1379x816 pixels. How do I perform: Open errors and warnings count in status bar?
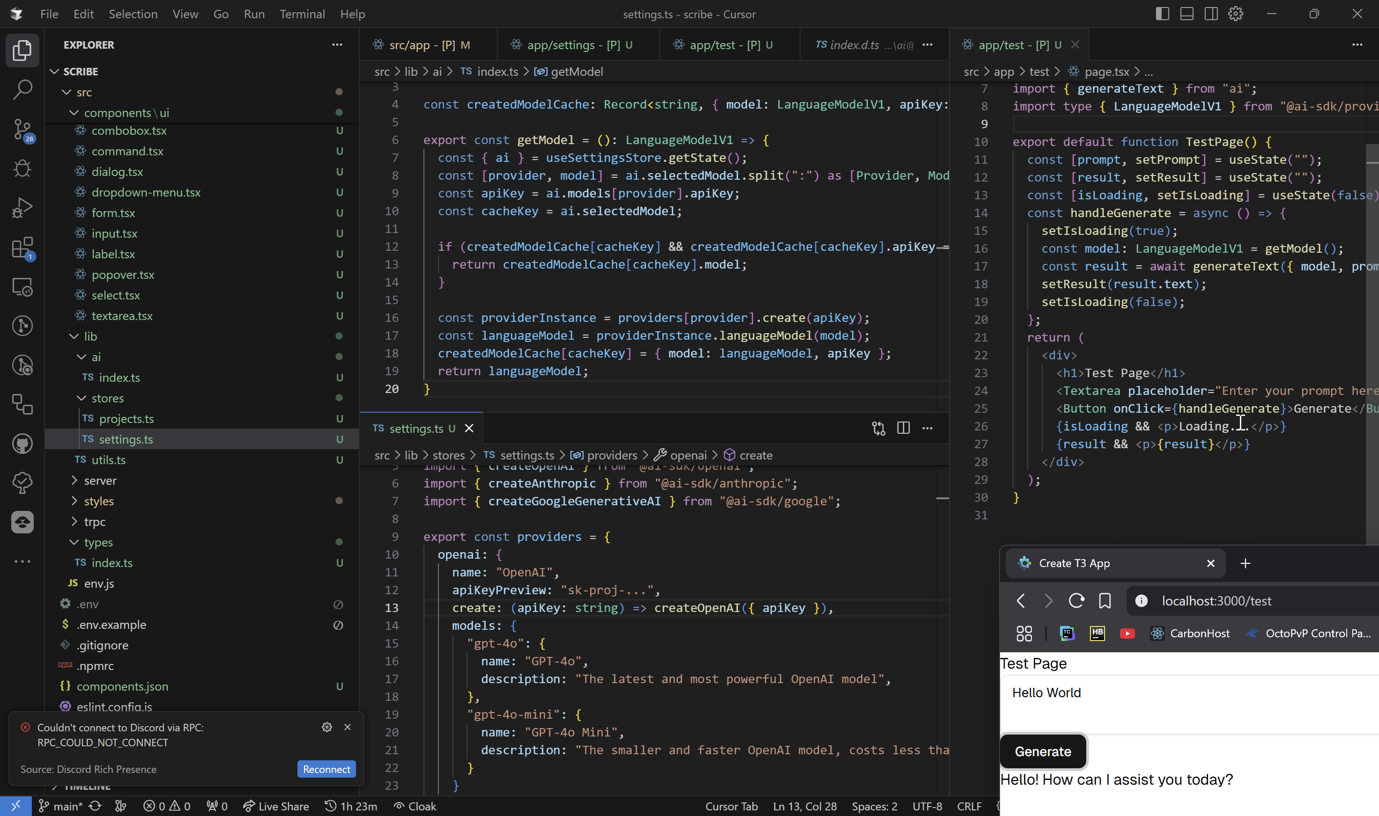click(x=167, y=806)
